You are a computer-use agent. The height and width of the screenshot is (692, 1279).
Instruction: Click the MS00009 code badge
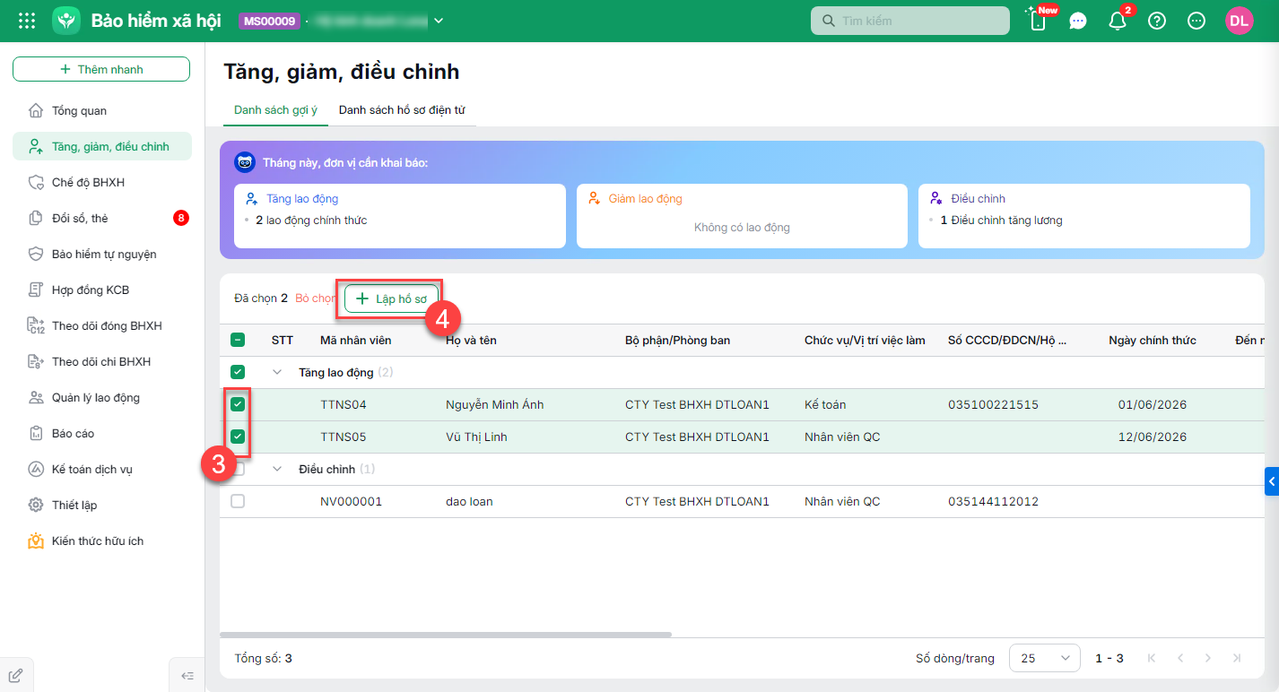269,21
